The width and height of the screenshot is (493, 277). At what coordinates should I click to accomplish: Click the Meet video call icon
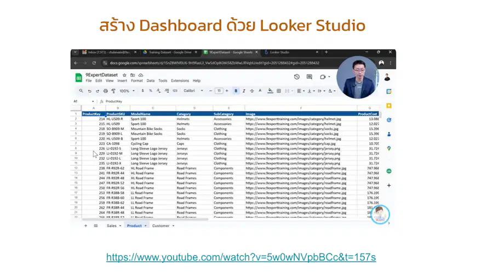click(x=323, y=77)
